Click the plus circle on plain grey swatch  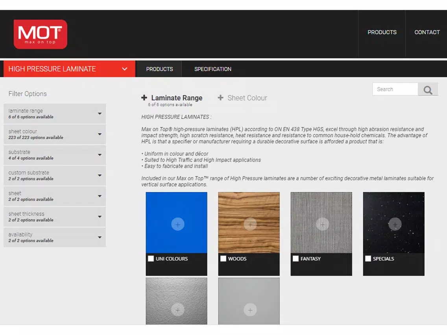(x=250, y=310)
